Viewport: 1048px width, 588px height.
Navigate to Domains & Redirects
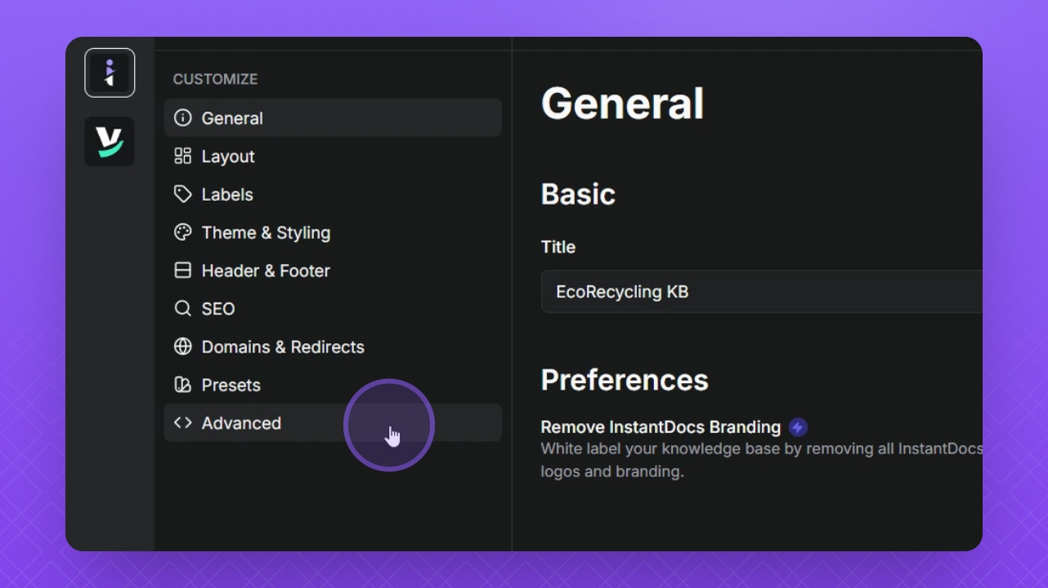click(x=283, y=347)
